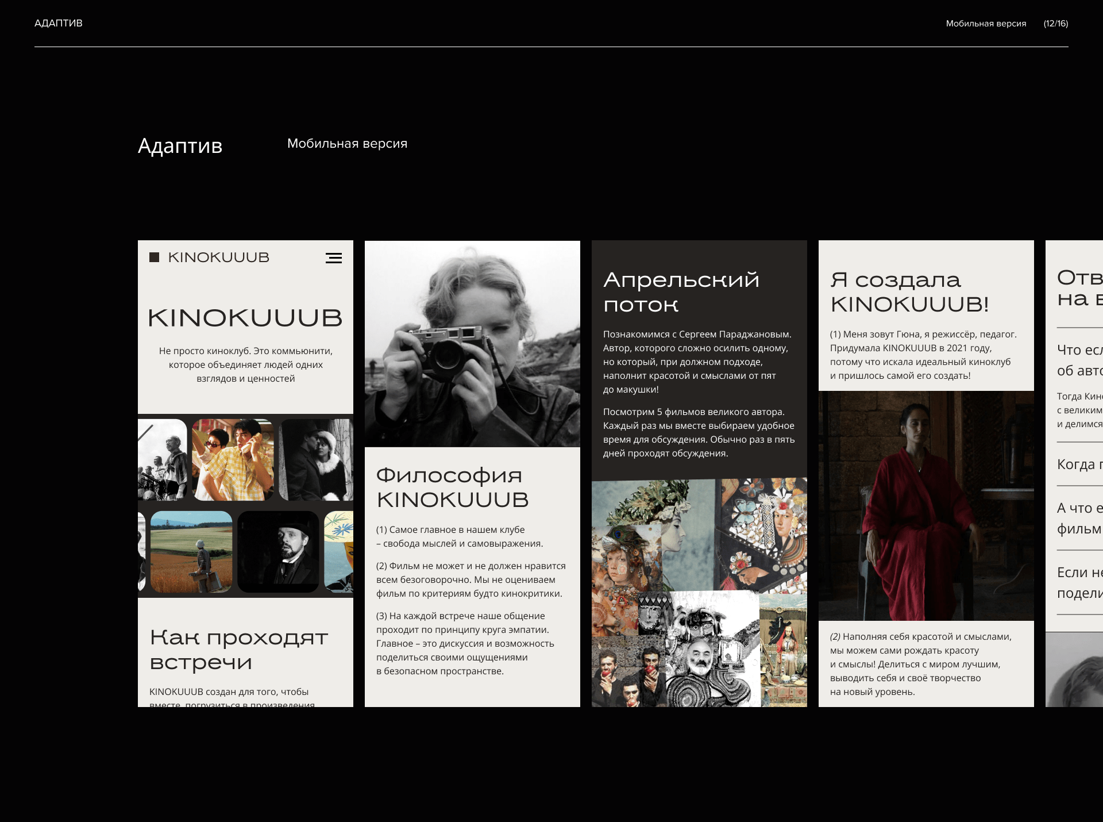Select the man in top hat thumbnail
This screenshot has height=822, width=1103.
click(x=278, y=552)
